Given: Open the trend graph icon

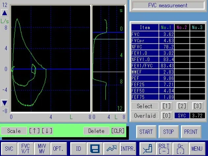Looking at the screenshot, I should tap(111, 149).
